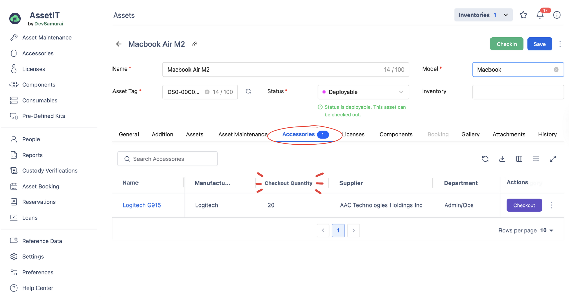Click the back arrow beside Macbook Air M2
Screen dimensions: 579x303
point(119,44)
